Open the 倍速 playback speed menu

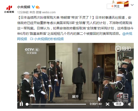pyautogui.click(x=118, y=104)
